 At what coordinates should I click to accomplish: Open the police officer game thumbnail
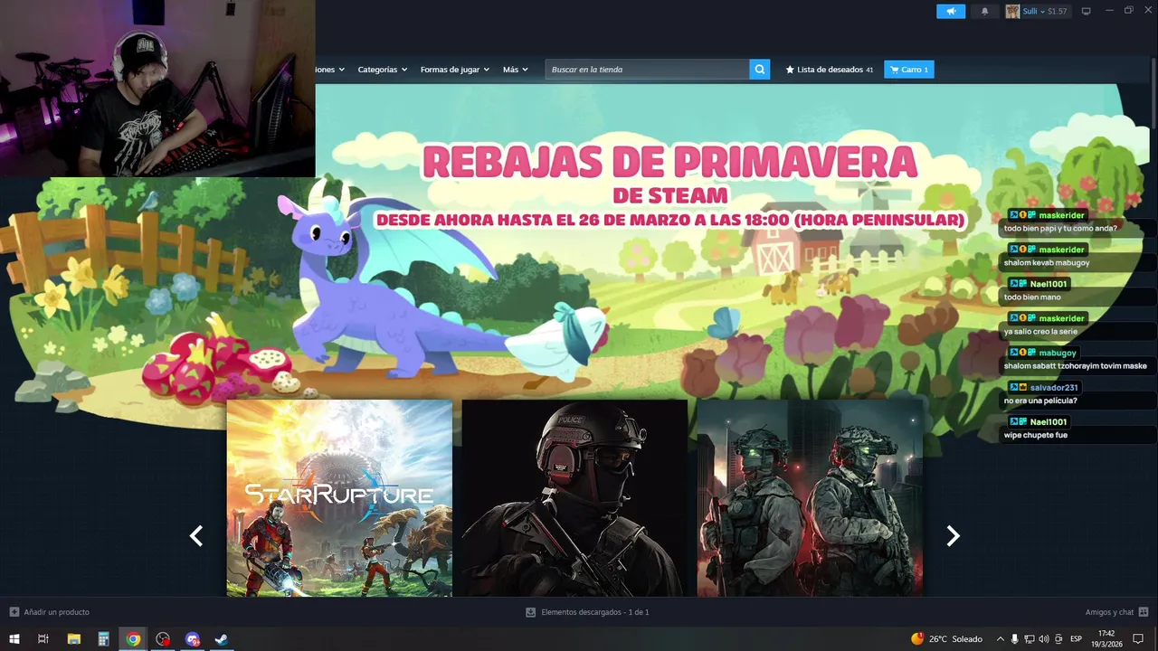coord(574,498)
